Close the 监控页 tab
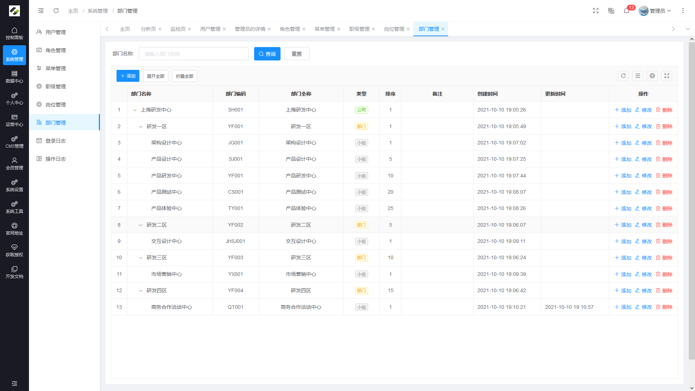The width and height of the screenshot is (695, 391). pyautogui.click(x=189, y=29)
